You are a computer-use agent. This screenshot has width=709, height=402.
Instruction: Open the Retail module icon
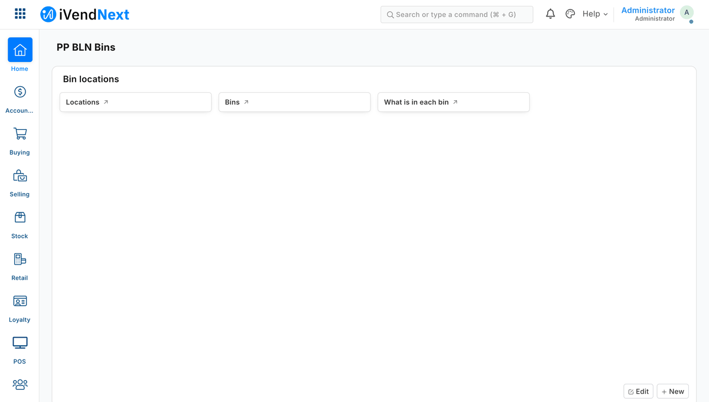pos(20,259)
